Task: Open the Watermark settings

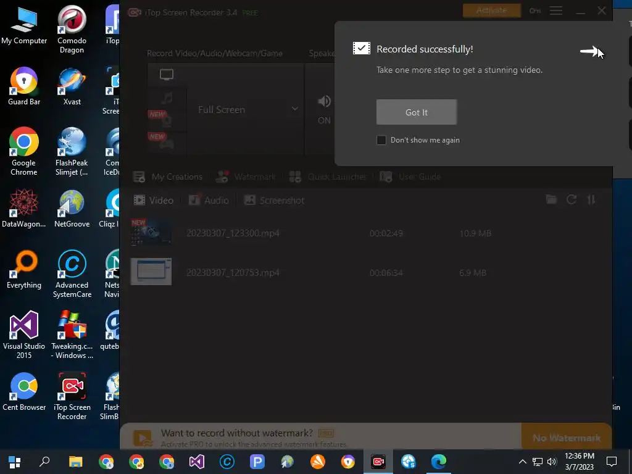Action: point(246,177)
